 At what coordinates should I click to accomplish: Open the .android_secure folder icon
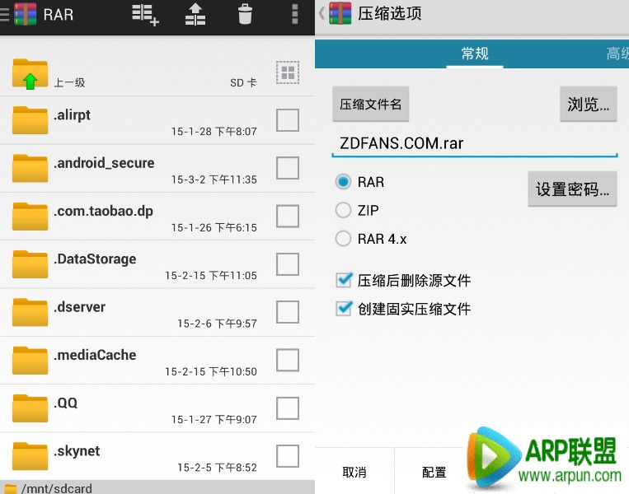pos(30,168)
